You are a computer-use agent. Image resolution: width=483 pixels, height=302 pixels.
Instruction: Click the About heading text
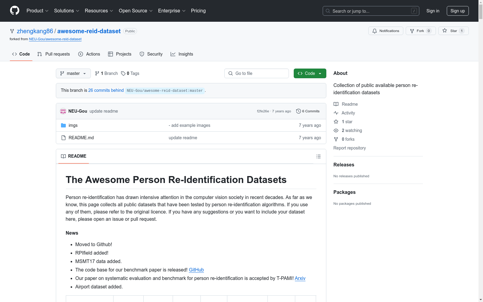(x=341, y=73)
